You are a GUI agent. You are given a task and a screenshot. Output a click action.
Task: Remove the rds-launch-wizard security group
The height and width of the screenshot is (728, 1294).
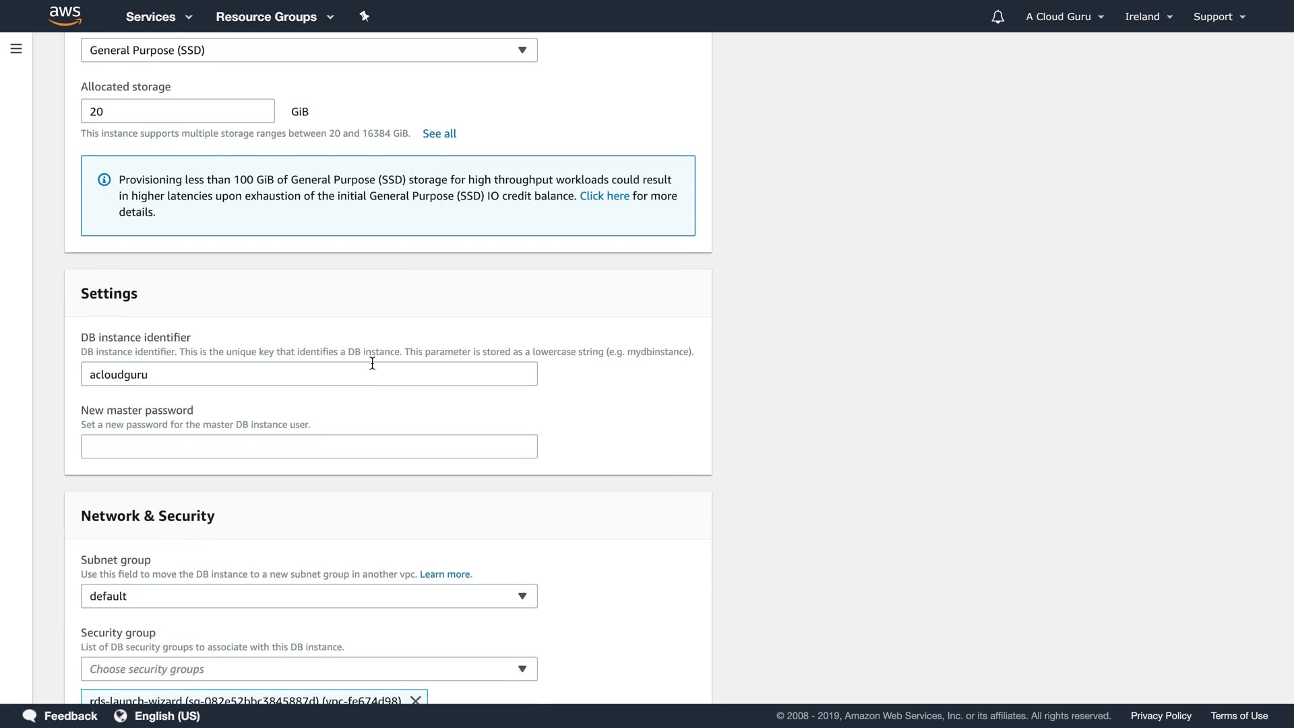click(416, 700)
